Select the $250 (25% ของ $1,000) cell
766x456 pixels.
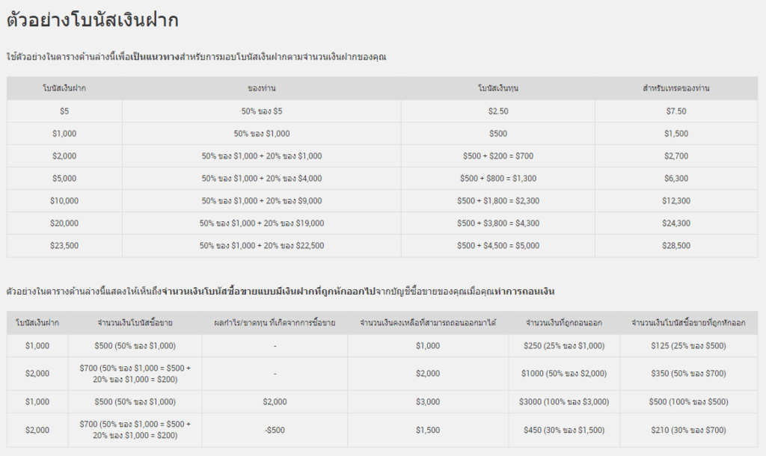(564, 346)
